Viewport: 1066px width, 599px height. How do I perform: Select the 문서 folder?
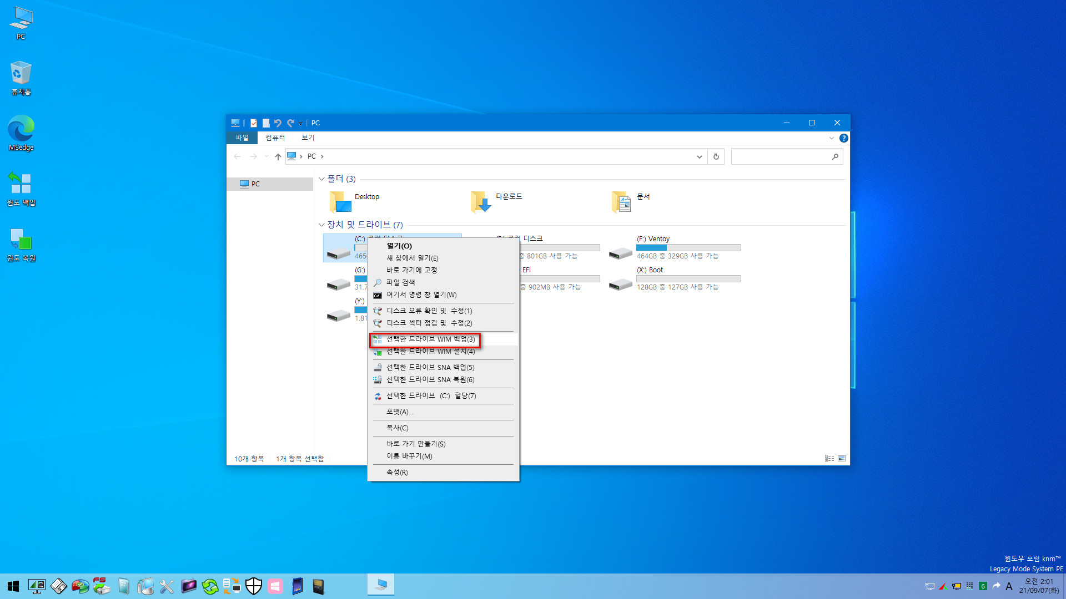click(x=632, y=202)
